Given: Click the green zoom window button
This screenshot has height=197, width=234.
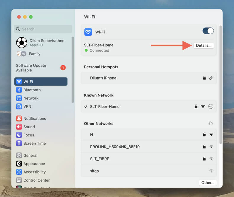Looking at the screenshot, I should click(x=31, y=17).
